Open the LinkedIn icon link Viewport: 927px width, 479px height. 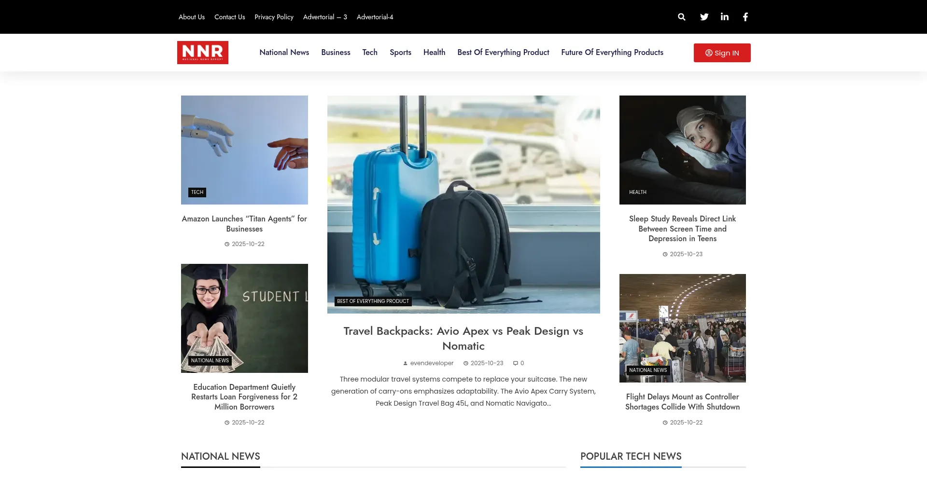coord(725,17)
